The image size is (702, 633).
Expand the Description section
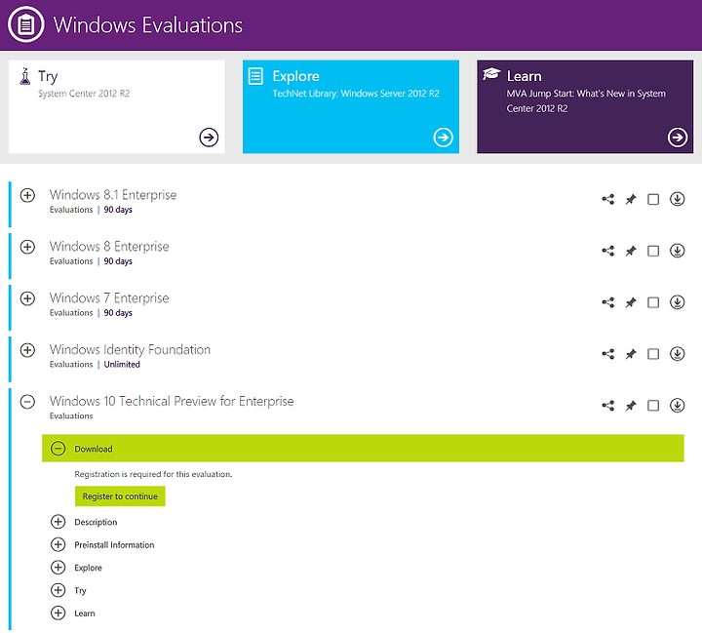pyautogui.click(x=58, y=522)
